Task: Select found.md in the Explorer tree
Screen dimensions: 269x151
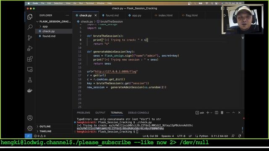Action: (x=53, y=36)
